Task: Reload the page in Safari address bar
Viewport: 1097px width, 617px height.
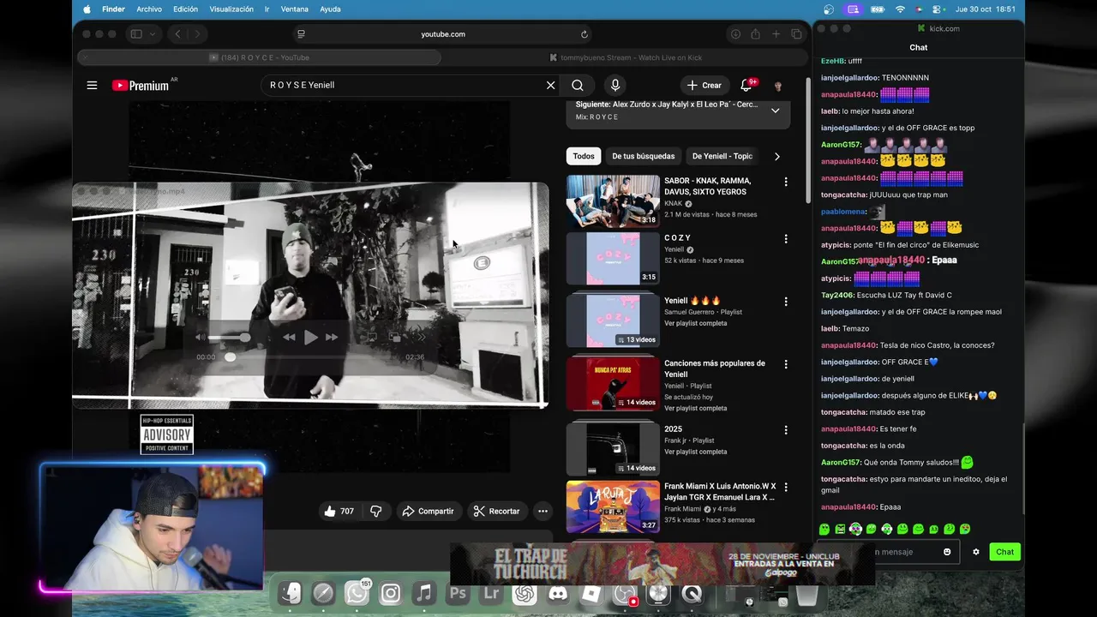Action: [x=584, y=34]
